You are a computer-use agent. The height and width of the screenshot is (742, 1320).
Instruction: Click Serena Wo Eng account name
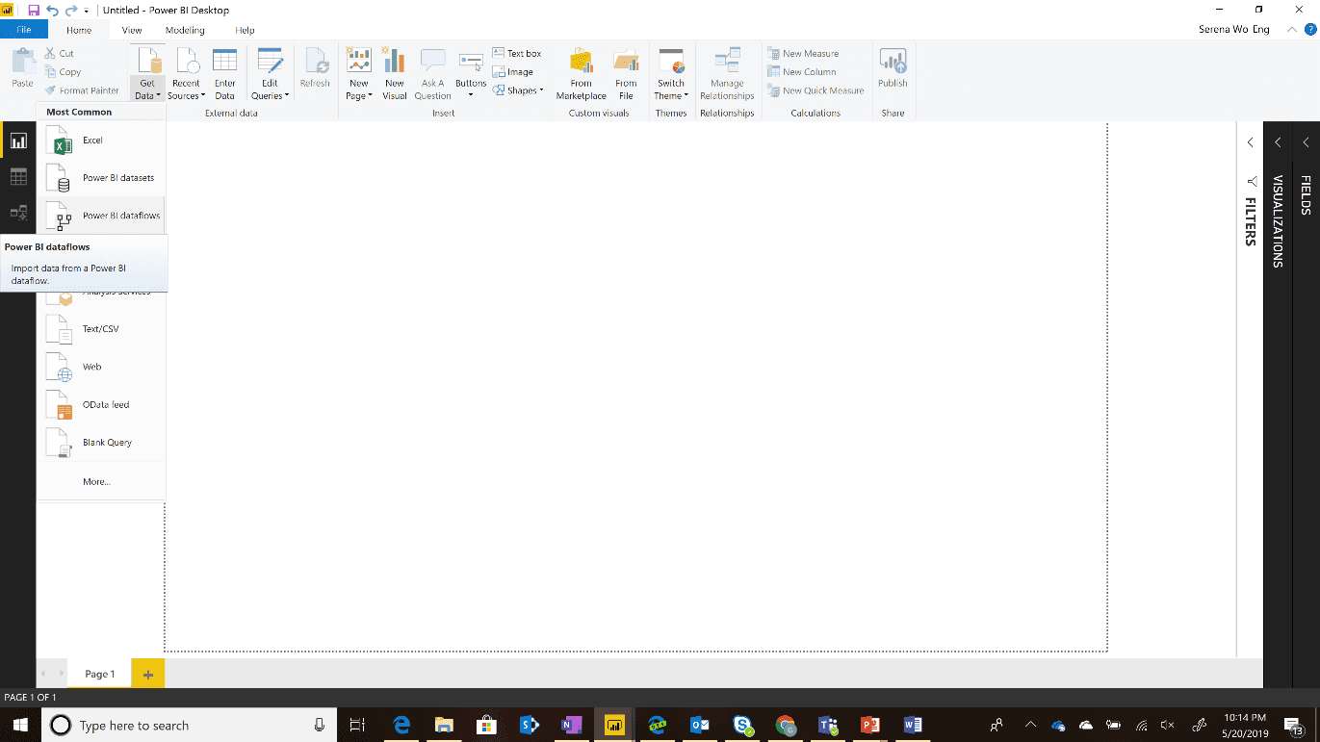pyautogui.click(x=1234, y=30)
